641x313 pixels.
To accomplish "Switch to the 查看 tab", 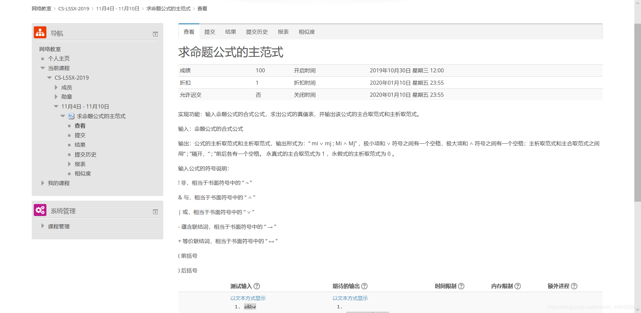I will tap(189, 32).
